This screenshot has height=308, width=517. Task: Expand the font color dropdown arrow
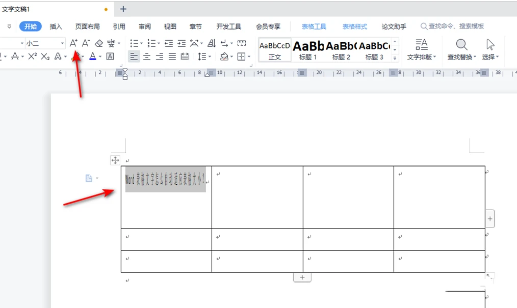point(100,57)
